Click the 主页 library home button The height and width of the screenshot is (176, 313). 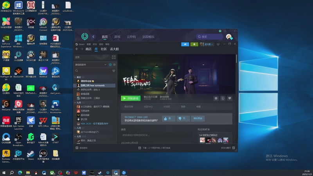click(92, 57)
